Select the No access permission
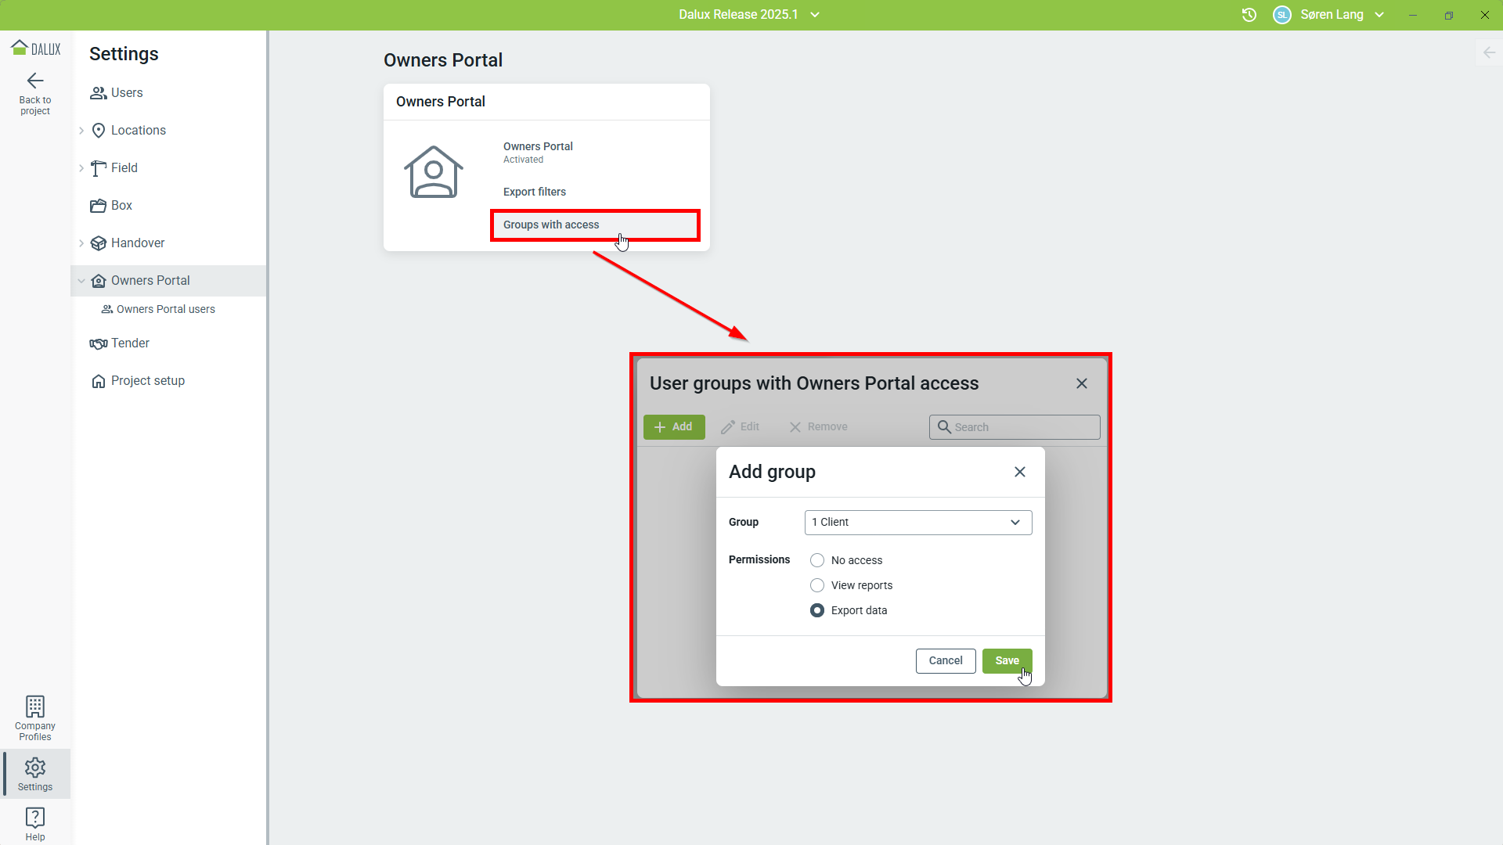 tap(817, 560)
